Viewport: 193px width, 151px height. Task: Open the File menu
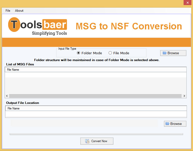click(8, 11)
